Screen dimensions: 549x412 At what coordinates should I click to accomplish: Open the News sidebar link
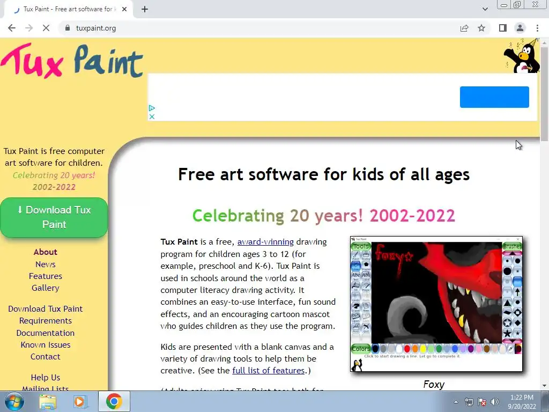[46, 264]
